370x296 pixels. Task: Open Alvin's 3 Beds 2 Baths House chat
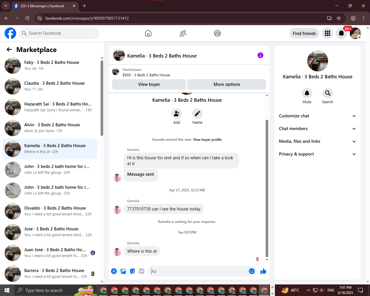tap(50, 128)
